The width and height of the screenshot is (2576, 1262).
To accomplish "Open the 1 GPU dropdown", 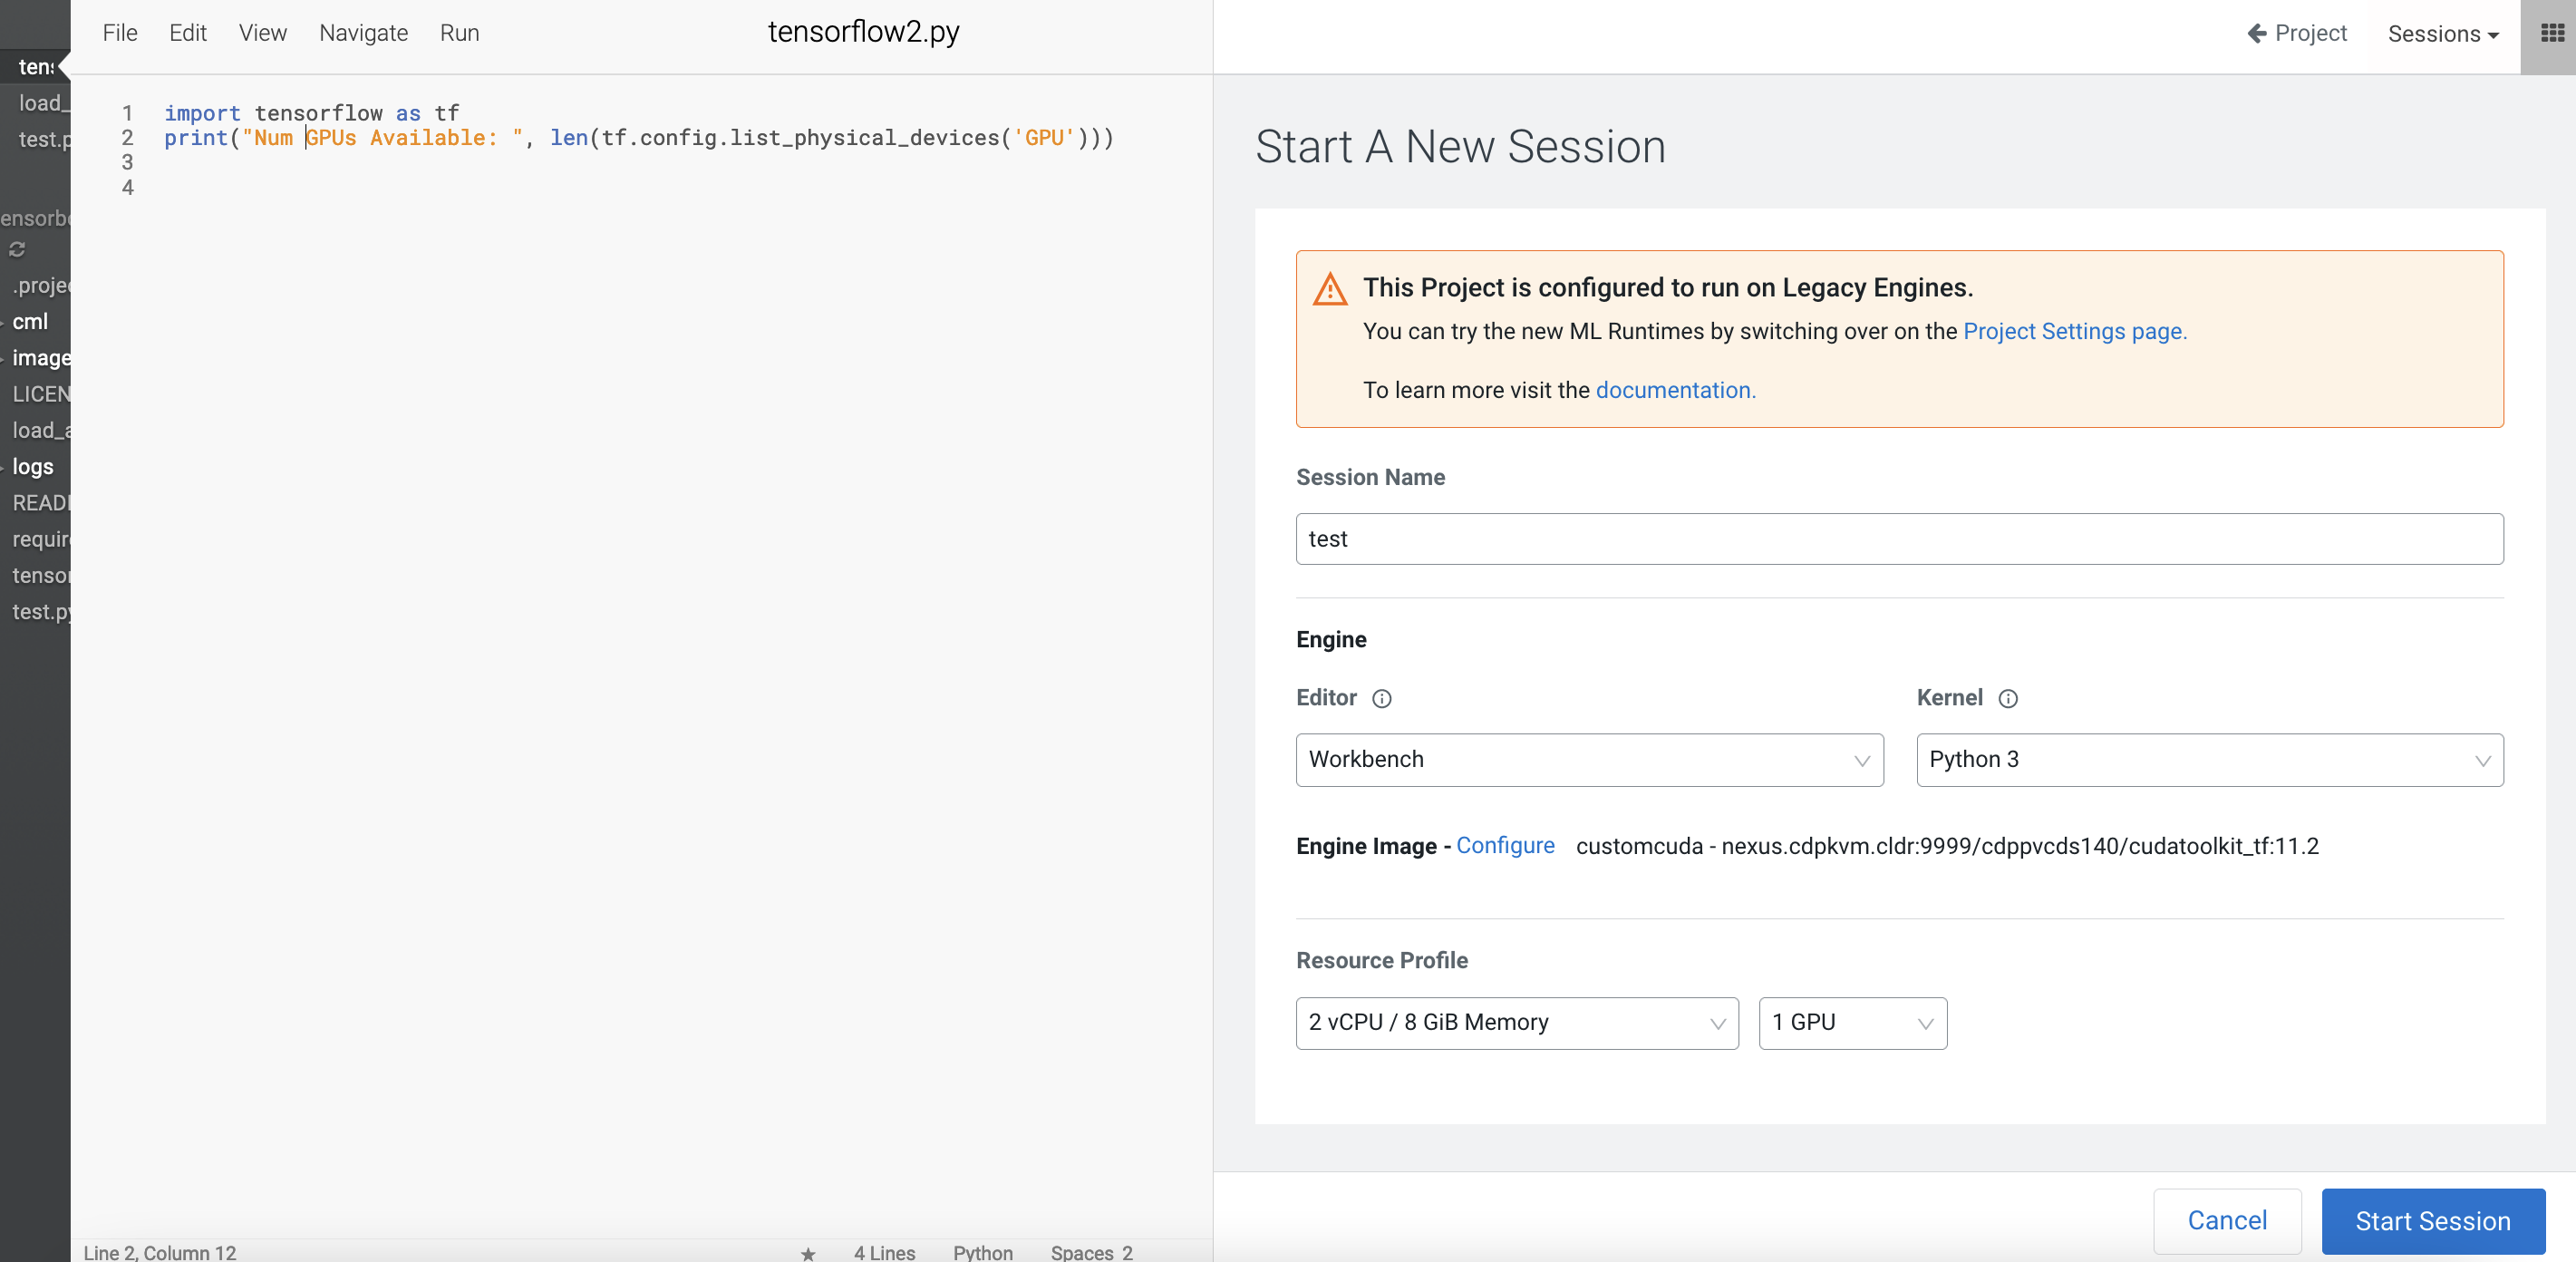I will pos(1852,1022).
